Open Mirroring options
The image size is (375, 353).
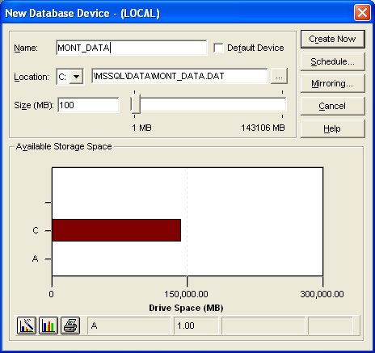(x=333, y=84)
